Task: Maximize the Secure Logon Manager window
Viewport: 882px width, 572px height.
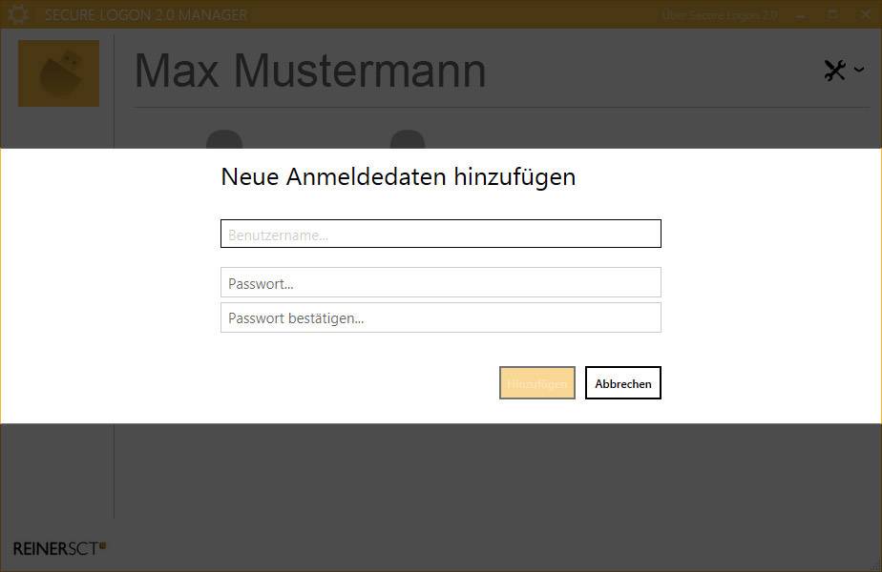Action: click(x=832, y=14)
